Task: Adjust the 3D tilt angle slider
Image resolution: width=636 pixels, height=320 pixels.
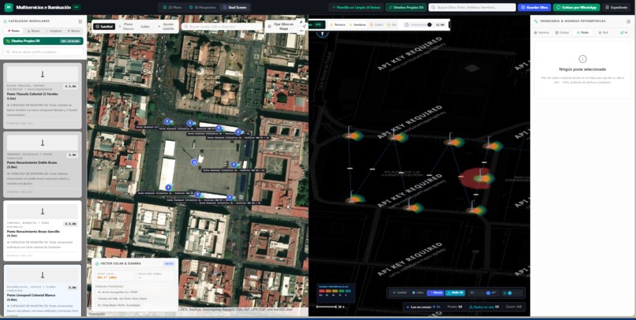Action: [x=488, y=293]
